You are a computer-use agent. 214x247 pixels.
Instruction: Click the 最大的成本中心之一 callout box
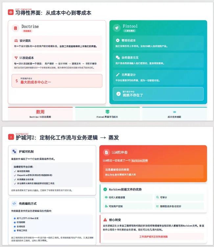click(57, 81)
